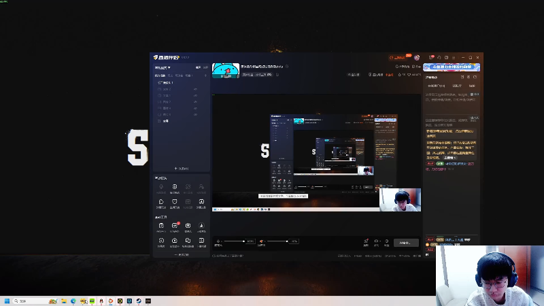Adjust the microphone volume slider

tap(234, 241)
